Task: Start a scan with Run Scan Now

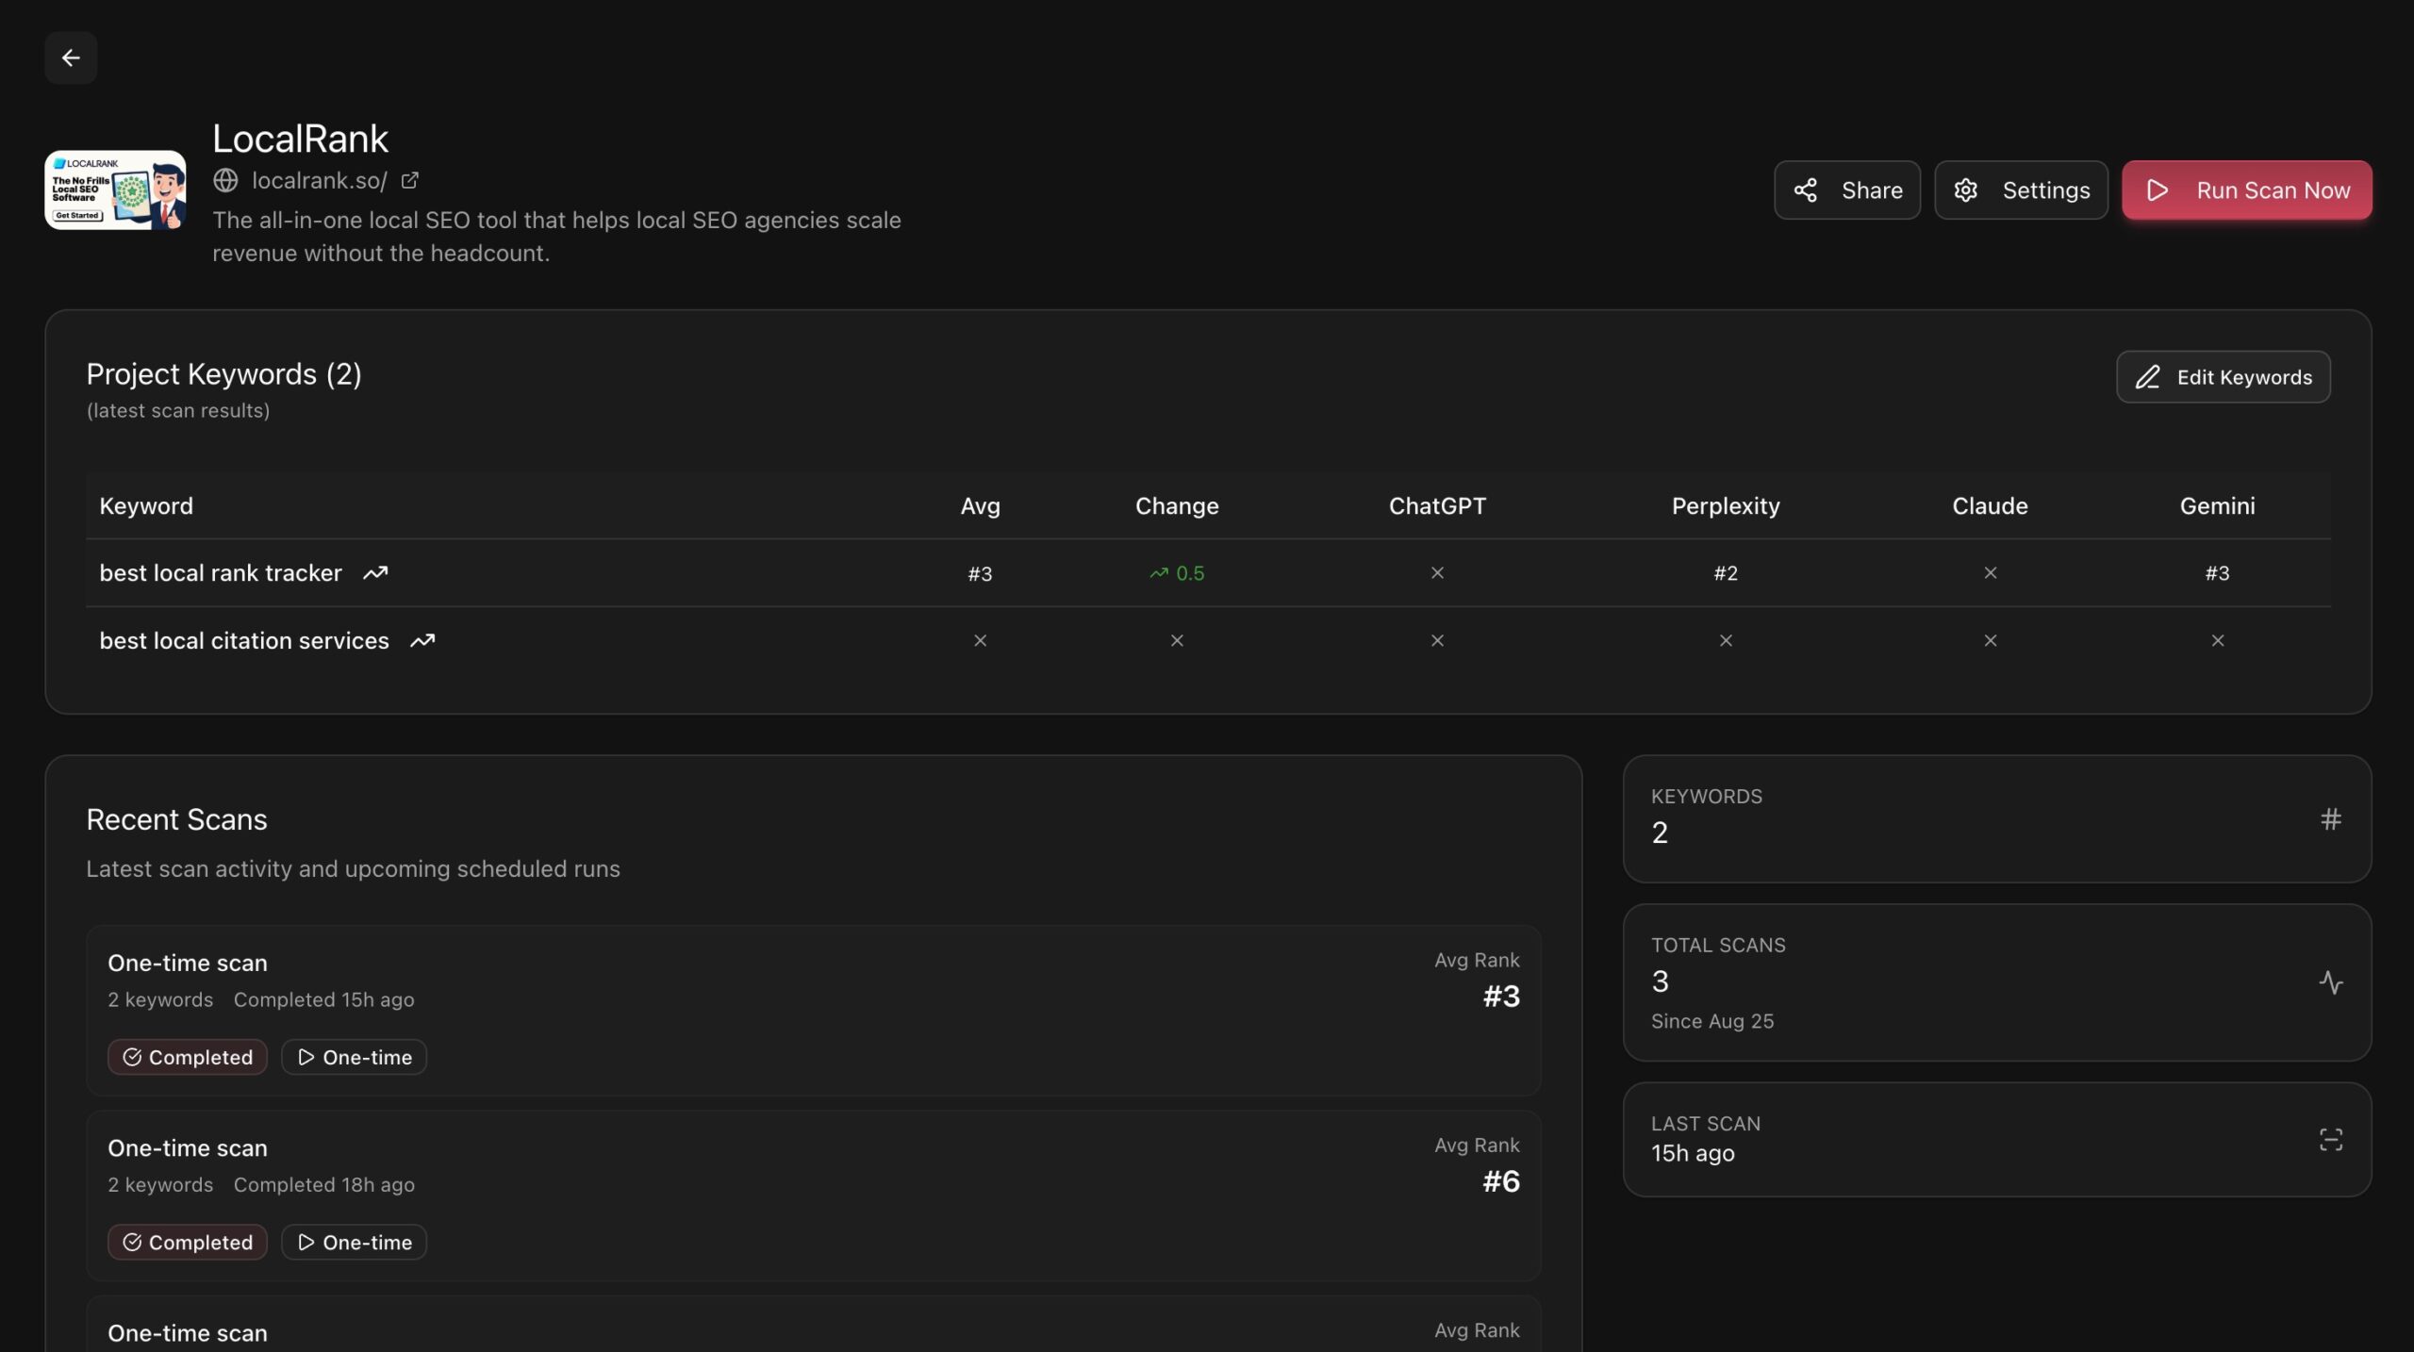Action: click(x=2246, y=190)
